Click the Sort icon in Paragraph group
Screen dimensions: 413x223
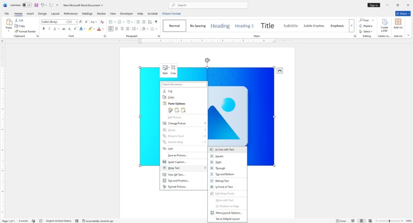150,22
